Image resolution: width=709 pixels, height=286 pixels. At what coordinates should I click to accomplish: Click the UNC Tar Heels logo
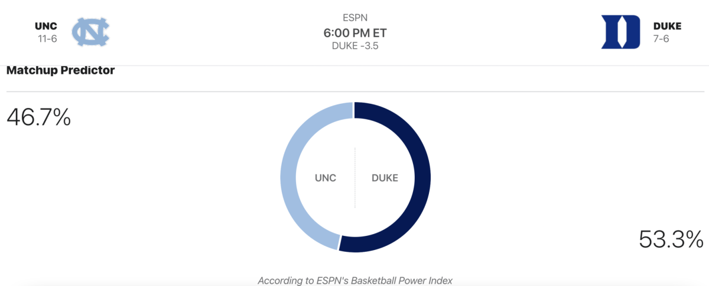pos(90,32)
